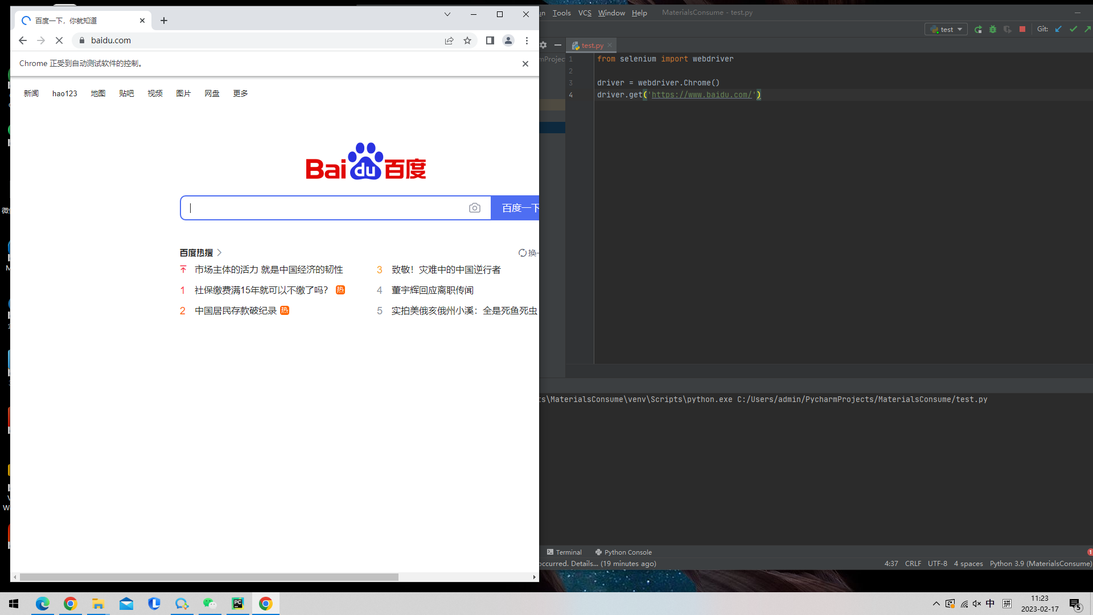Click the UTF-8 encoding indicator

coord(938,564)
